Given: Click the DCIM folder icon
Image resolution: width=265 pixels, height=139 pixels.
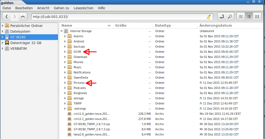Looking at the screenshot, I should coord(70,52).
